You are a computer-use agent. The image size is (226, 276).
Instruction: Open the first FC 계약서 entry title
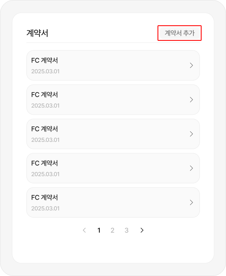coord(45,60)
